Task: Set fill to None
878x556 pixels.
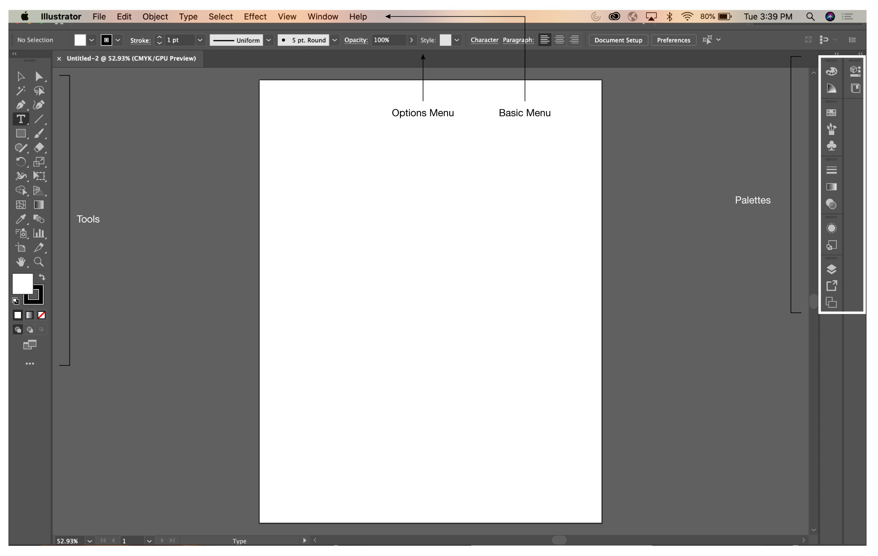Action: (x=41, y=315)
